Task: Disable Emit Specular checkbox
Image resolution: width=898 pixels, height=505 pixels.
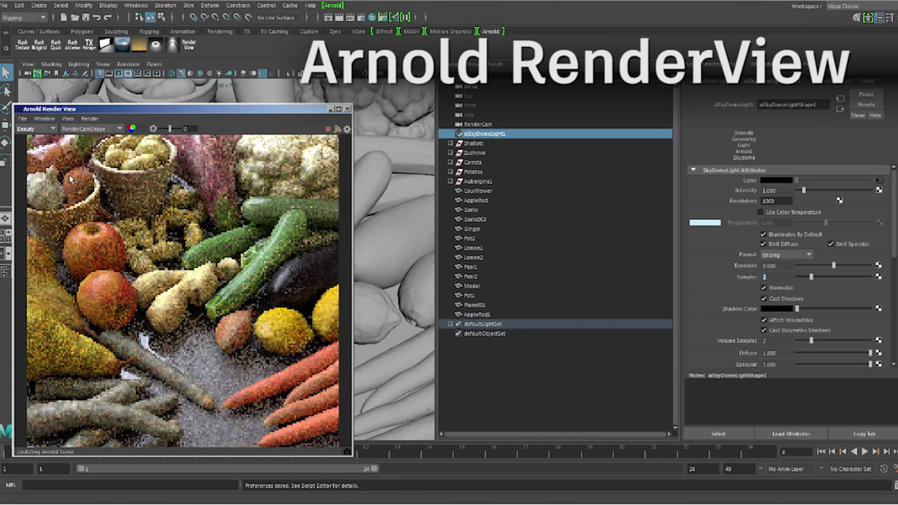Action: [x=831, y=244]
